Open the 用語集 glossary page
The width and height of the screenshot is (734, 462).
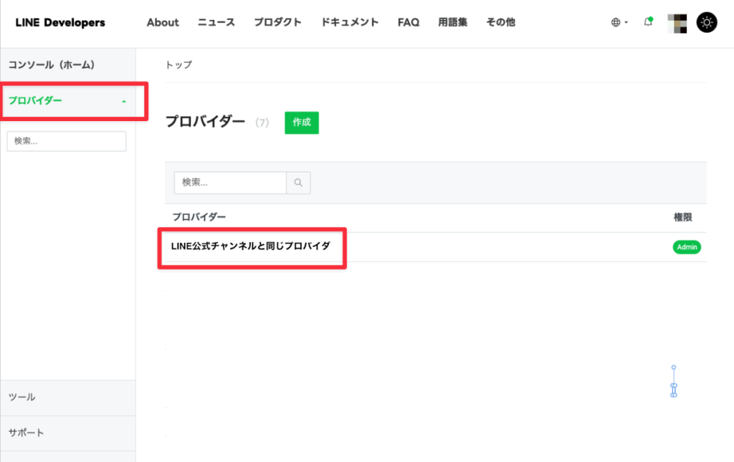[x=452, y=23]
